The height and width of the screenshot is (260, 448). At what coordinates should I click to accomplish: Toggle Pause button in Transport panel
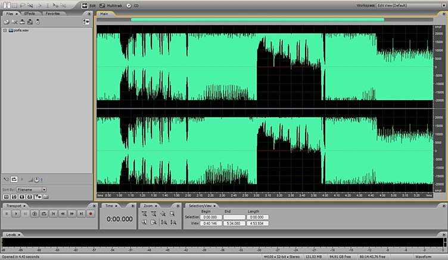coord(25,213)
